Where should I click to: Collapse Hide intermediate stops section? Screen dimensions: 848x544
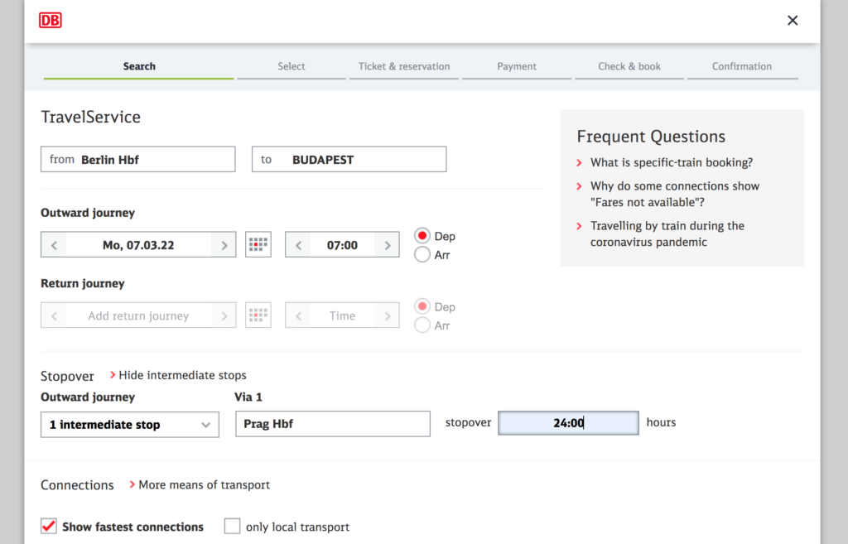pos(181,375)
